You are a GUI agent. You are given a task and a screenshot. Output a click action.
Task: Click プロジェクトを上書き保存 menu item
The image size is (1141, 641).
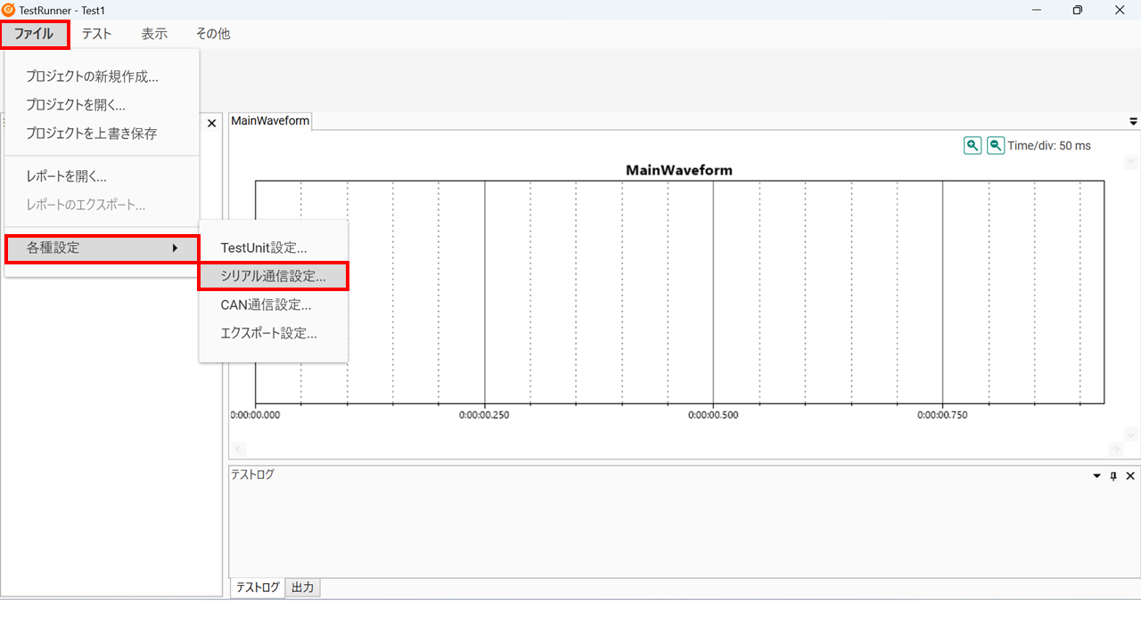click(91, 134)
